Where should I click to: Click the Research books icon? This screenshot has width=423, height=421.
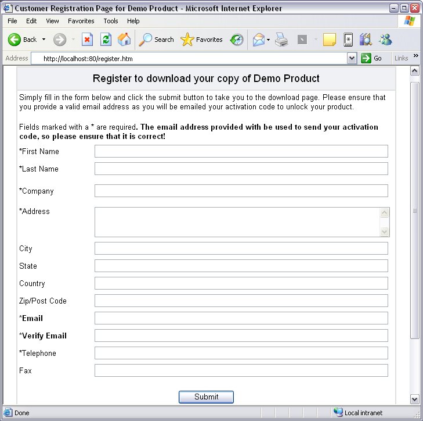pyautogui.click(x=366, y=40)
